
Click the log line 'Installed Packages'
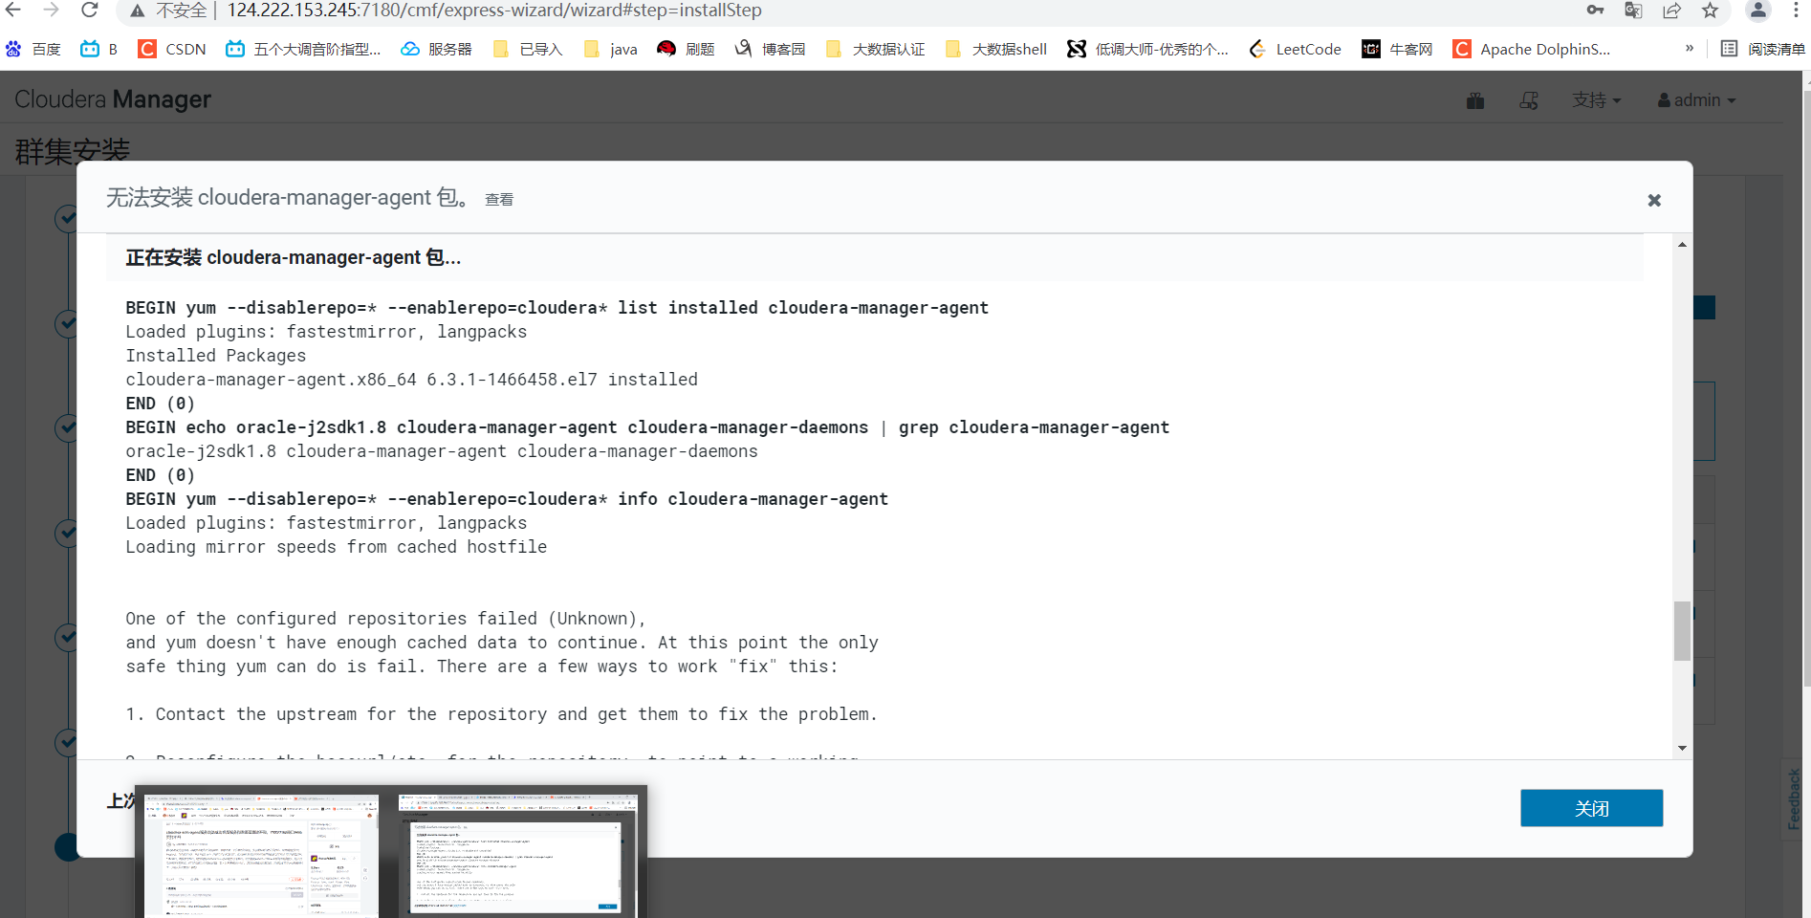click(216, 356)
